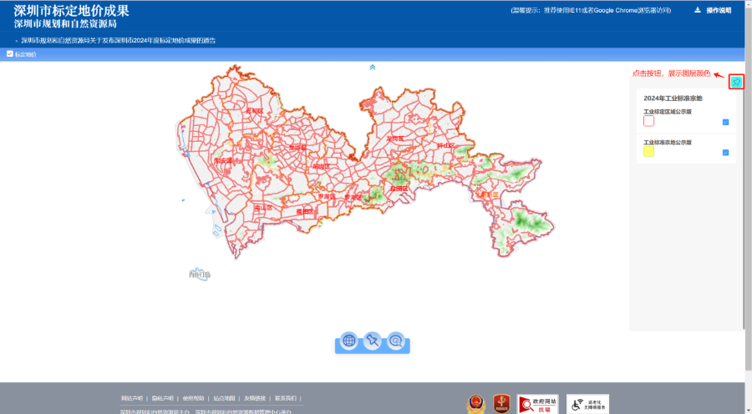
Task: Click the globe icon in map toolbar
Action: pos(349,340)
